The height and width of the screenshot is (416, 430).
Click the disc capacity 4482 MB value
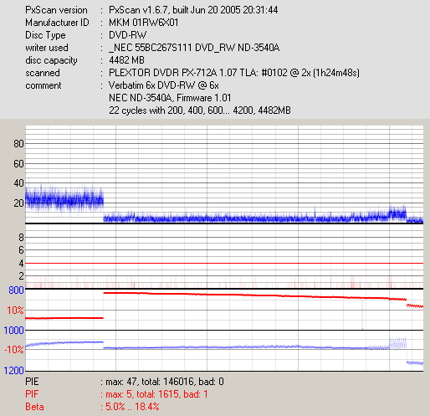point(126,60)
